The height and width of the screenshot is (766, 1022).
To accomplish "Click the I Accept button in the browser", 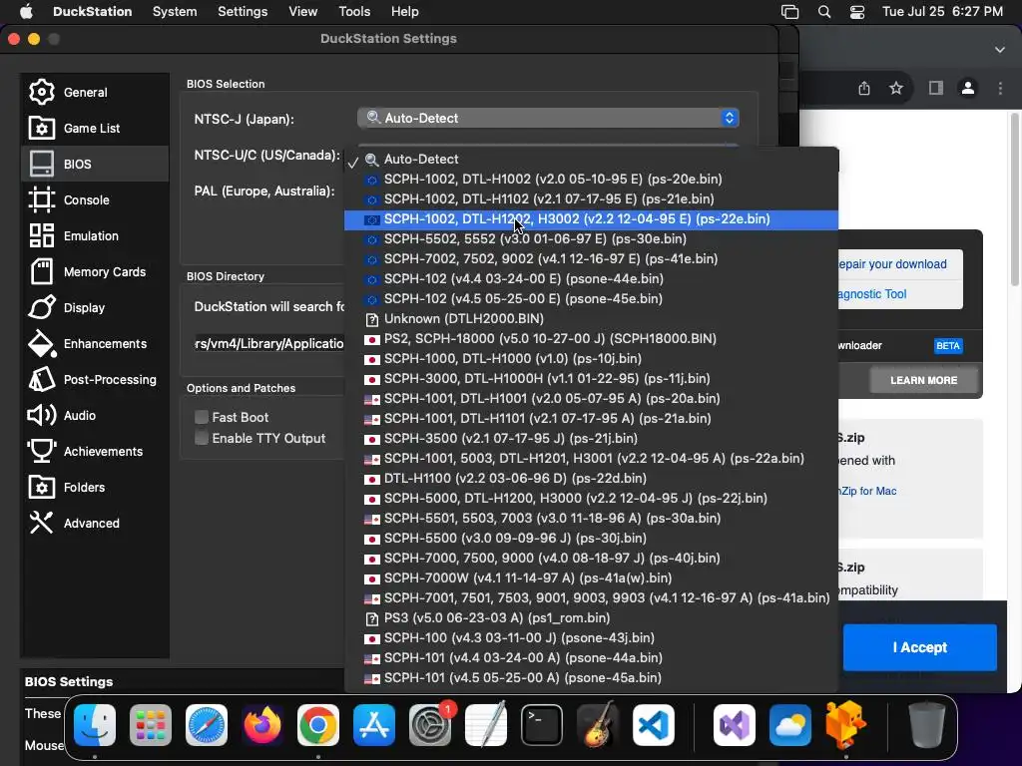I will [919, 647].
